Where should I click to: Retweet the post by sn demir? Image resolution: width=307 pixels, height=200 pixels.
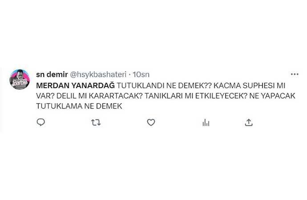click(96, 122)
